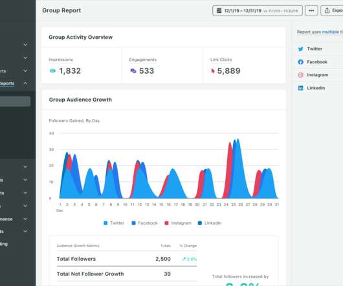Click the Group Report page title
The height and width of the screenshot is (286, 343).
tap(61, 10)
